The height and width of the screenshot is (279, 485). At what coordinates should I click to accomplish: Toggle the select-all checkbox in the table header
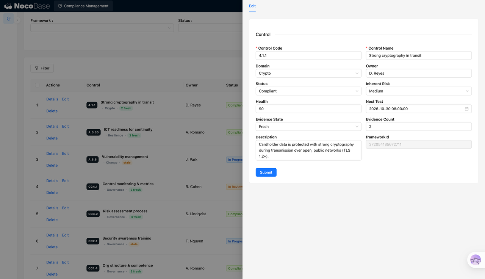[37, 85]
